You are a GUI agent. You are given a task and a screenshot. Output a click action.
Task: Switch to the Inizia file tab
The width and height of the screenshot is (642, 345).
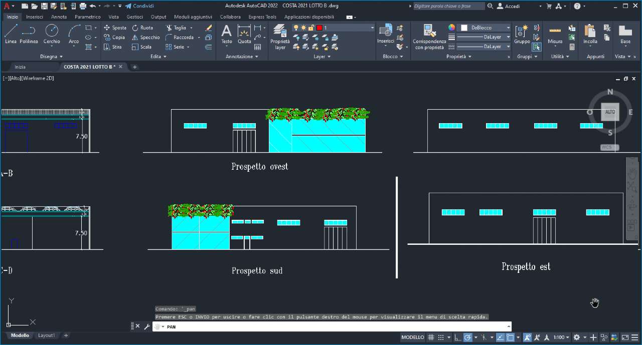click(20, 67)
